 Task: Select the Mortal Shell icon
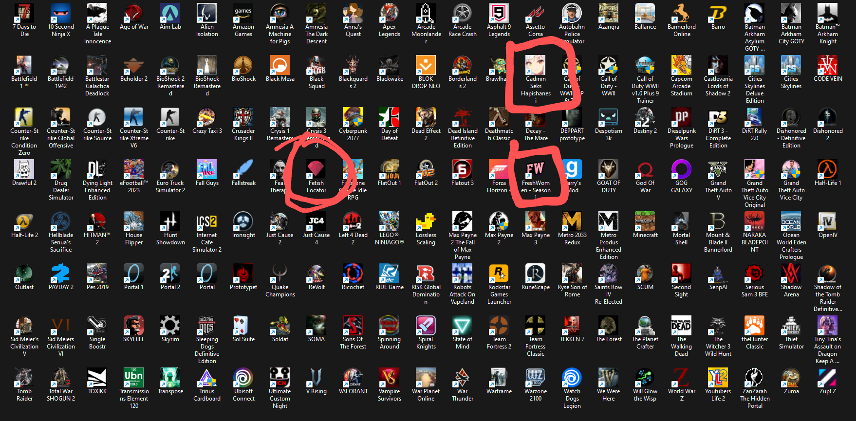[x=682, y=221]
